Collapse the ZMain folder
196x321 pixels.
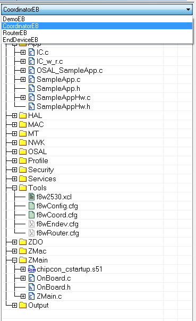pos(14,260)
